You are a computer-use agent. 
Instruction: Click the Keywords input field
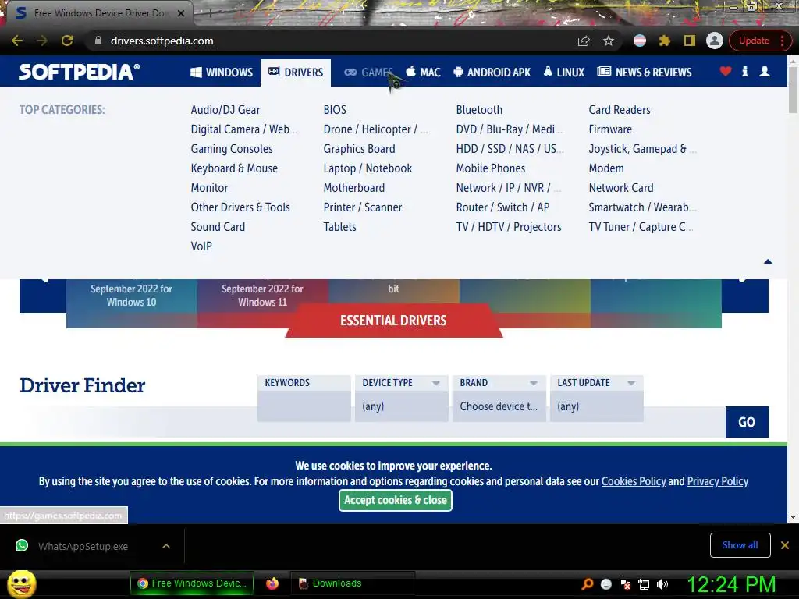click(x=304, y=406)
